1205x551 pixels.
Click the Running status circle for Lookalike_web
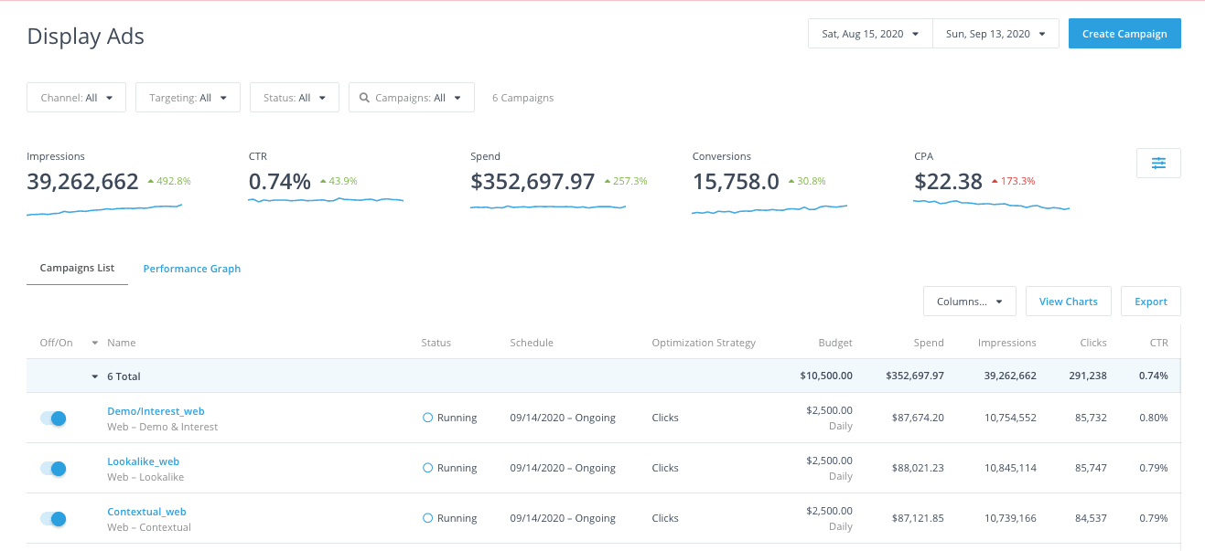[427, 468]
